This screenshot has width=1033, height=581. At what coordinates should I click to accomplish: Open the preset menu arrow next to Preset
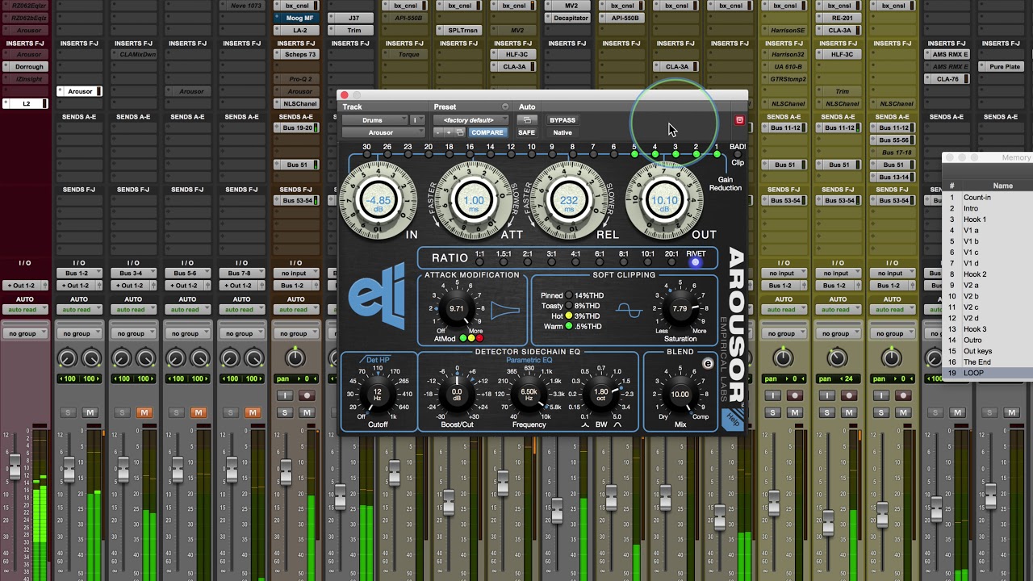tap(505, 107)
